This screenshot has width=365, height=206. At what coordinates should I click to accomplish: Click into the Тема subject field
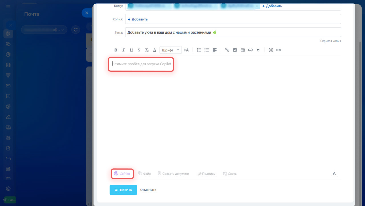pyautogui.click(x=233, y=32)
